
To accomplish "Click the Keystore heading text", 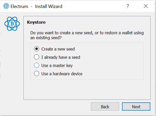I will 36,22.
